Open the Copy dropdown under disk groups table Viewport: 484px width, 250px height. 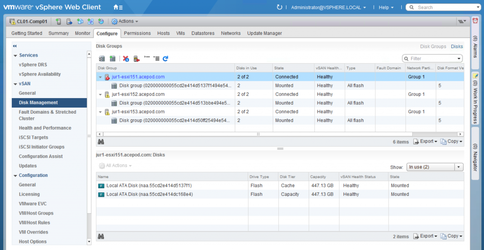(x=451, y=142)
